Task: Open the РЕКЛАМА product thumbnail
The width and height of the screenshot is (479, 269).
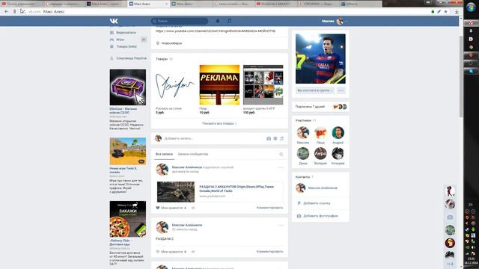Action: tap(219, 84)
